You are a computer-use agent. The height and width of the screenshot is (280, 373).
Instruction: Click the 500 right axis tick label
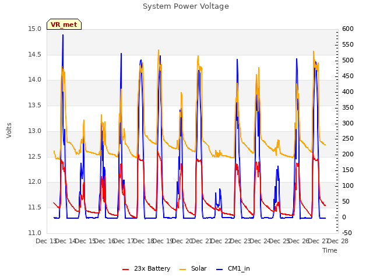click(348, 60)
